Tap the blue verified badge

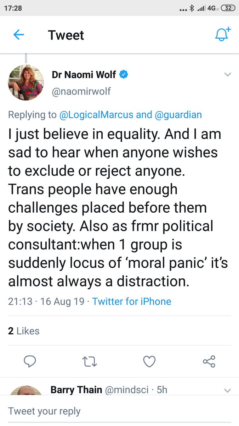click(124, 75)
